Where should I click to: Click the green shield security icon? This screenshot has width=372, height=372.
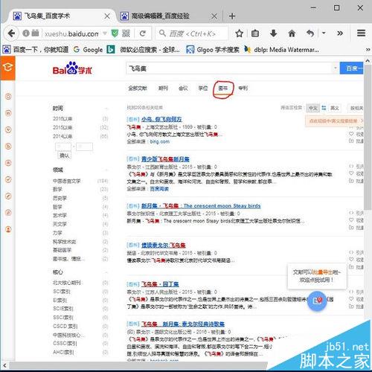115,33
